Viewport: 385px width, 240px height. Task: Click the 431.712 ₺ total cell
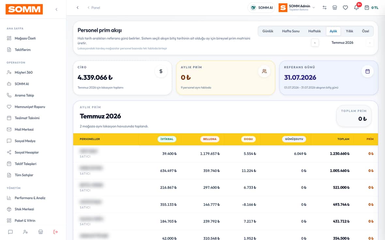pyautogui.click(x=341, y=221)
